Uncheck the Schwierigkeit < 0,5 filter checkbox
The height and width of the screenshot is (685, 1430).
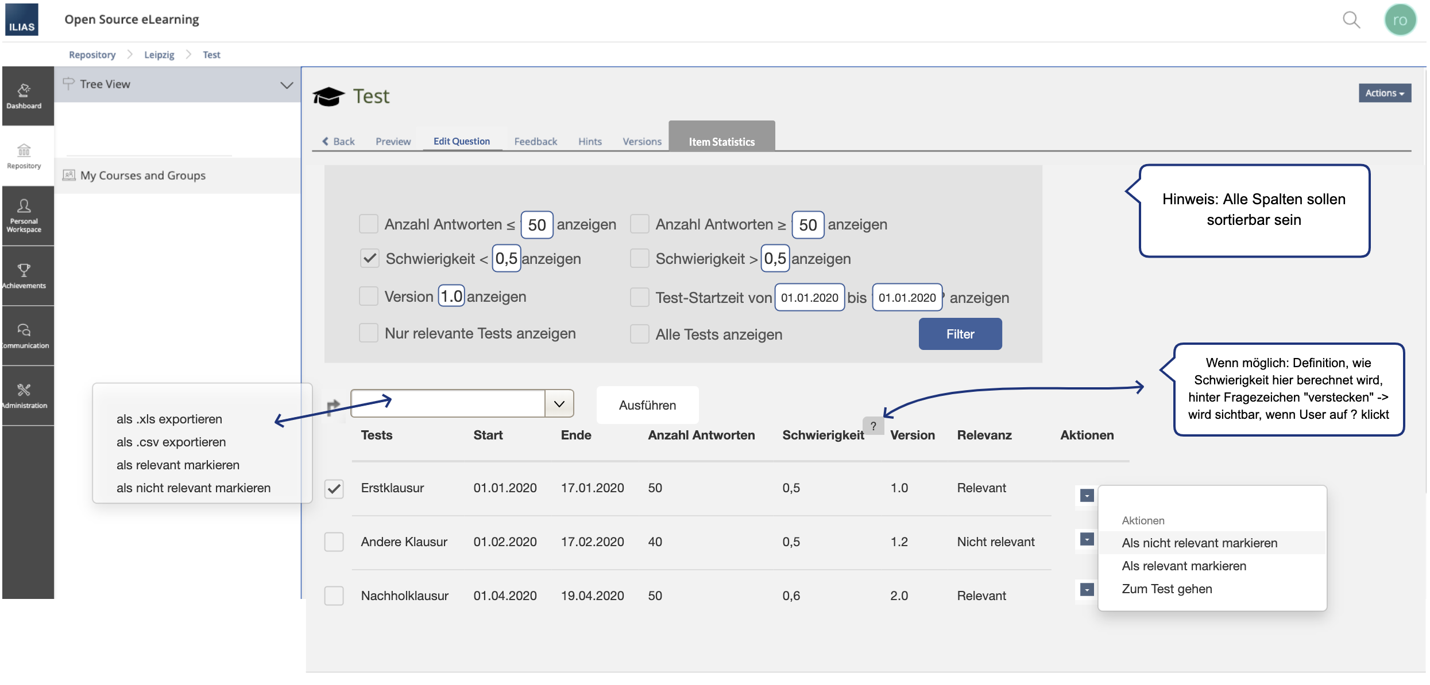click(x=369, y=258)
